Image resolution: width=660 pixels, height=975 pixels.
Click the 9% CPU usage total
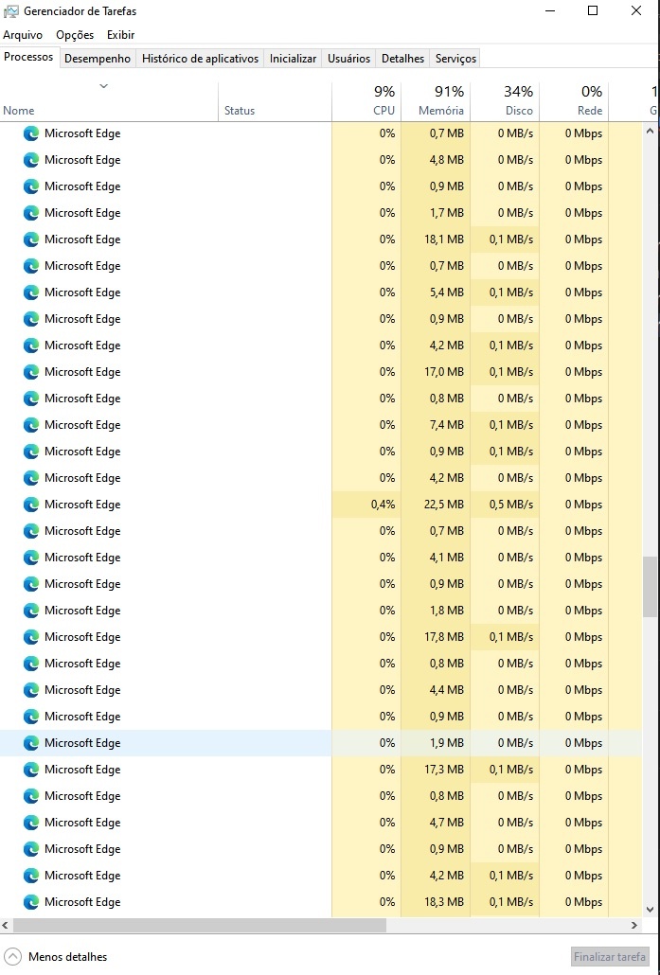[384, 92]
